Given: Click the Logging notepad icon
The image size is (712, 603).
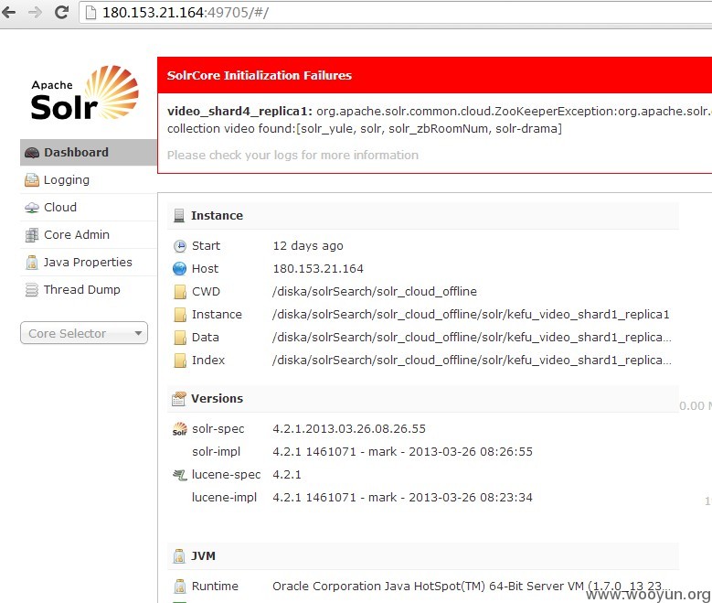Looking at the screenshot, I should coord(32,180).
